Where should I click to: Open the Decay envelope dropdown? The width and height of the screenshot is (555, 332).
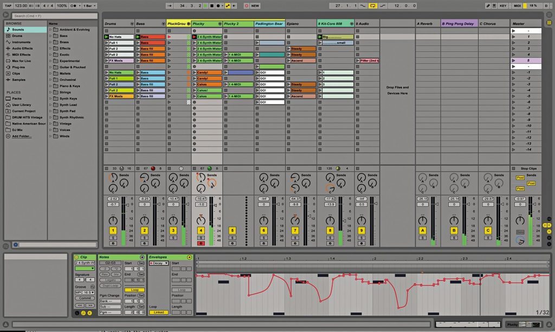[159, 263]
